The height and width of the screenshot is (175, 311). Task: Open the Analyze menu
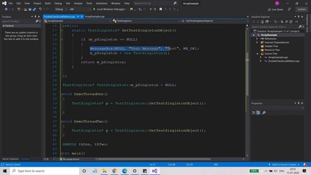78,3
